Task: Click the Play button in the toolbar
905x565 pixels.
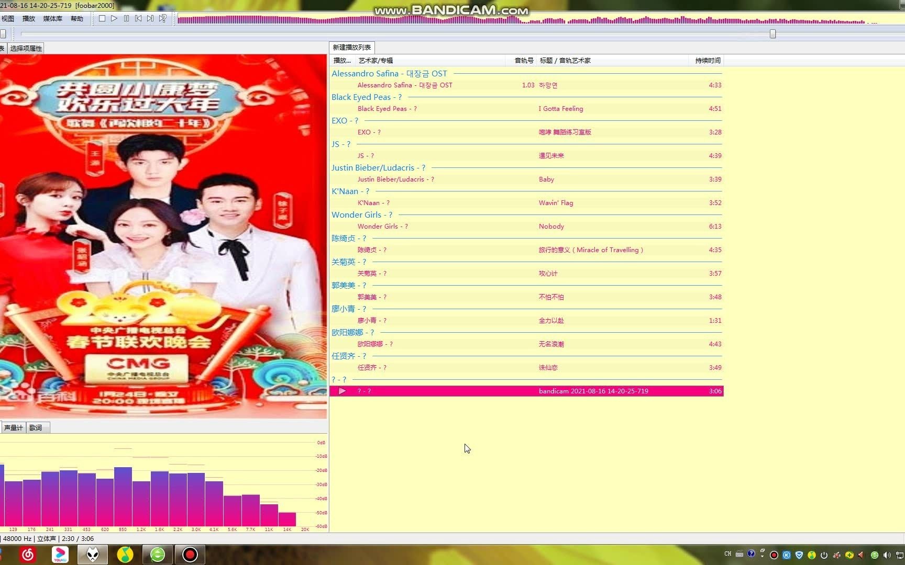Action: (x=114, y=18)
